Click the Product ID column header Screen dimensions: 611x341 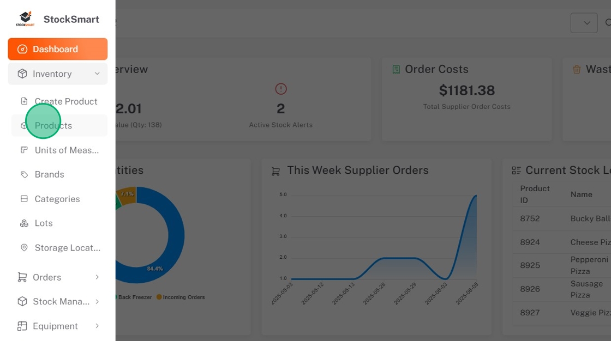click(535, 194)
